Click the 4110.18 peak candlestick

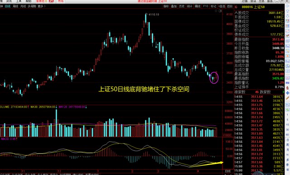coord(146,18)
